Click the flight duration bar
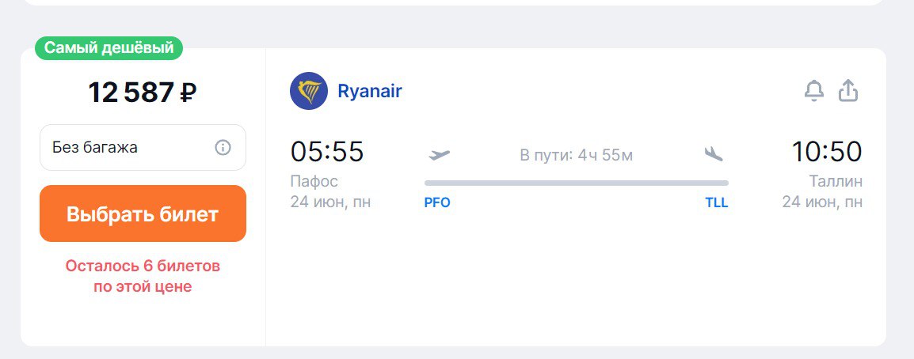 coord(577,183)
